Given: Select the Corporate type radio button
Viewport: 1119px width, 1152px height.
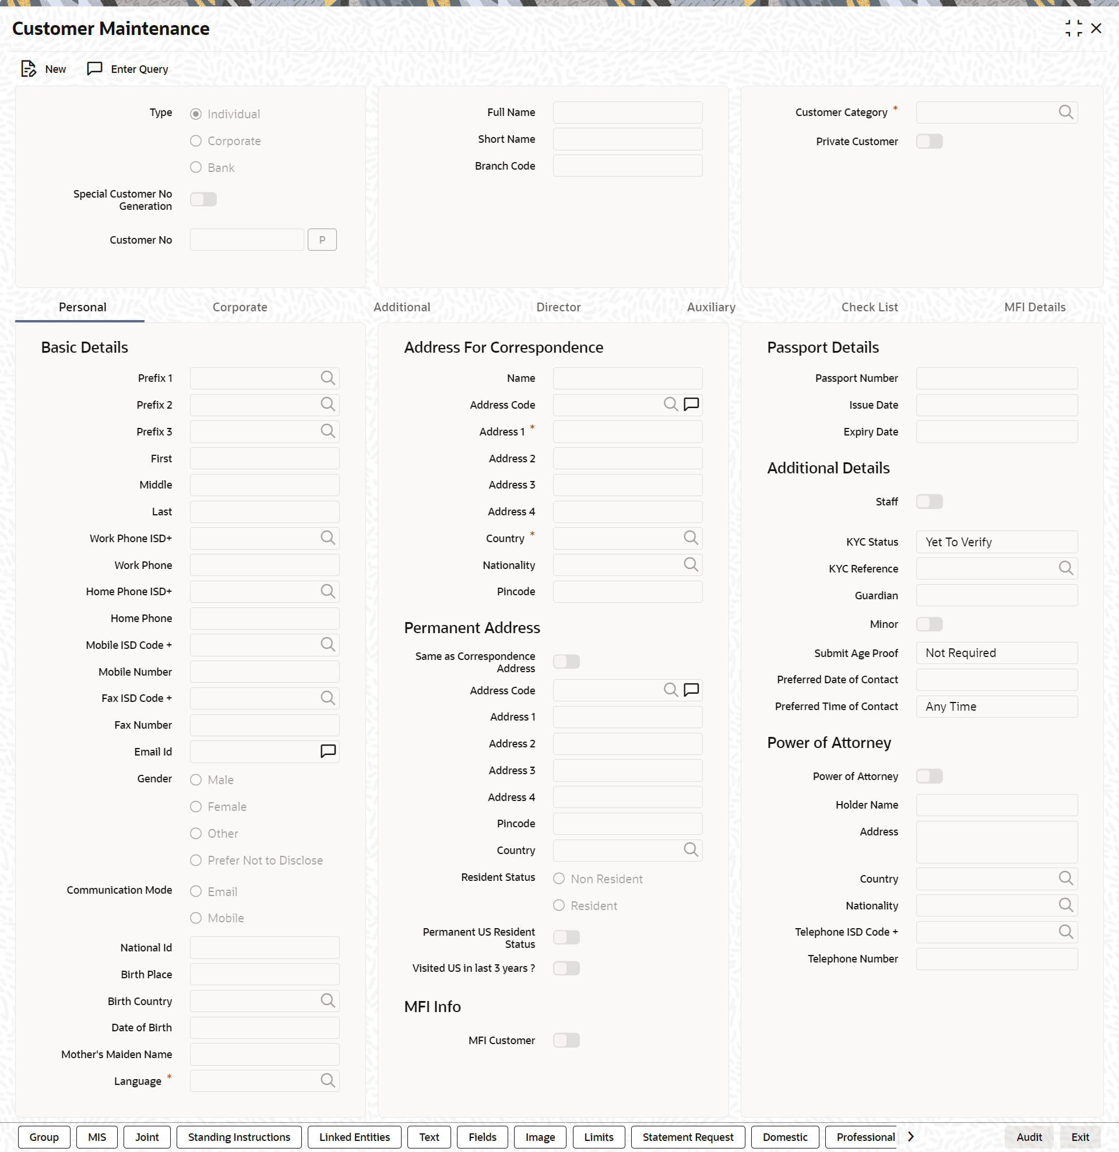Looking at the screenshot, I should click(x=196, y=141).
